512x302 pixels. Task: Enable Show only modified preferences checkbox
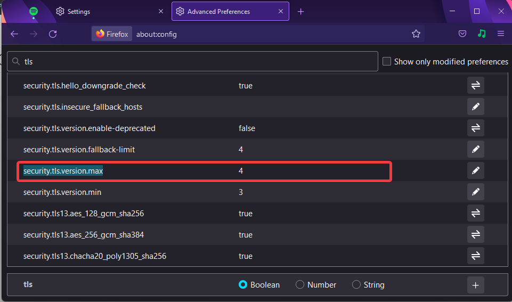[x=387, y=61]
